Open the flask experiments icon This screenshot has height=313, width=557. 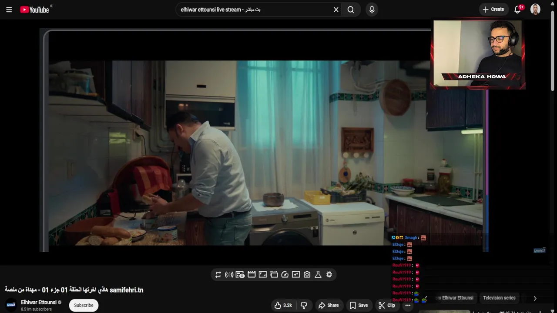tap(318, 274)
